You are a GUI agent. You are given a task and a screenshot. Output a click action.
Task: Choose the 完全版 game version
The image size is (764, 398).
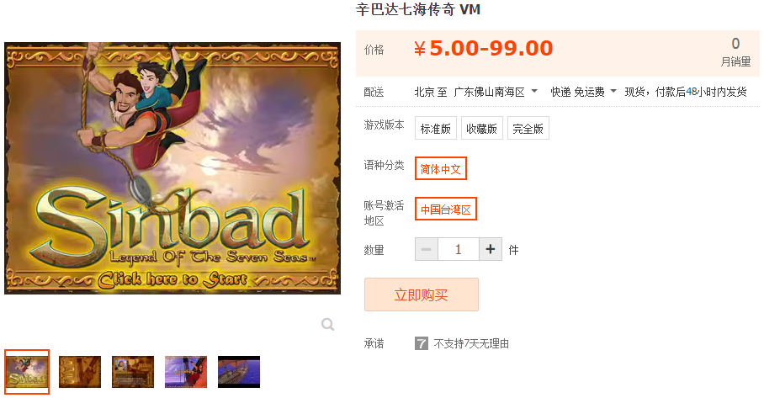pyautogui.click(x=528, y=128)
